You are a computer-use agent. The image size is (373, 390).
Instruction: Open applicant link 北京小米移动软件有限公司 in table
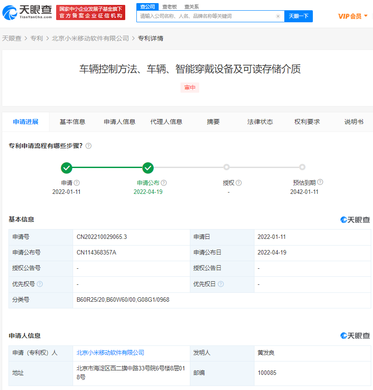click(x=111, y=353)
